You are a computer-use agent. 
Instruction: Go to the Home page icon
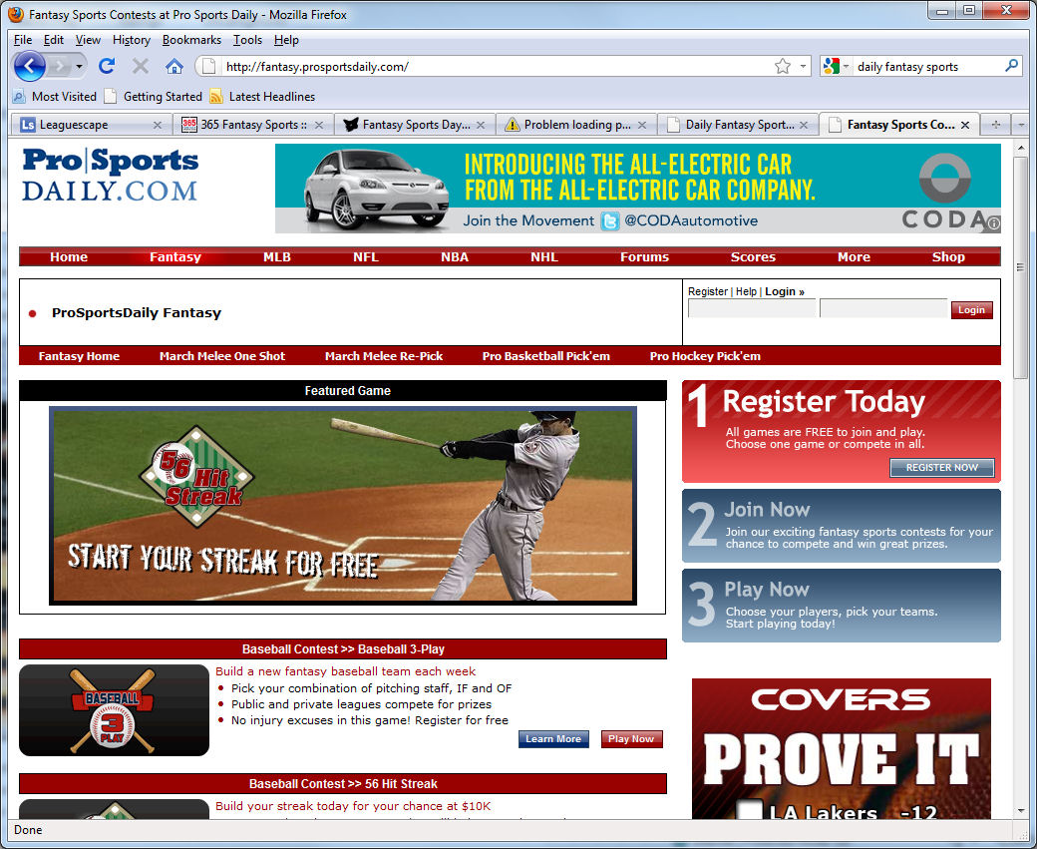point(173,66)
